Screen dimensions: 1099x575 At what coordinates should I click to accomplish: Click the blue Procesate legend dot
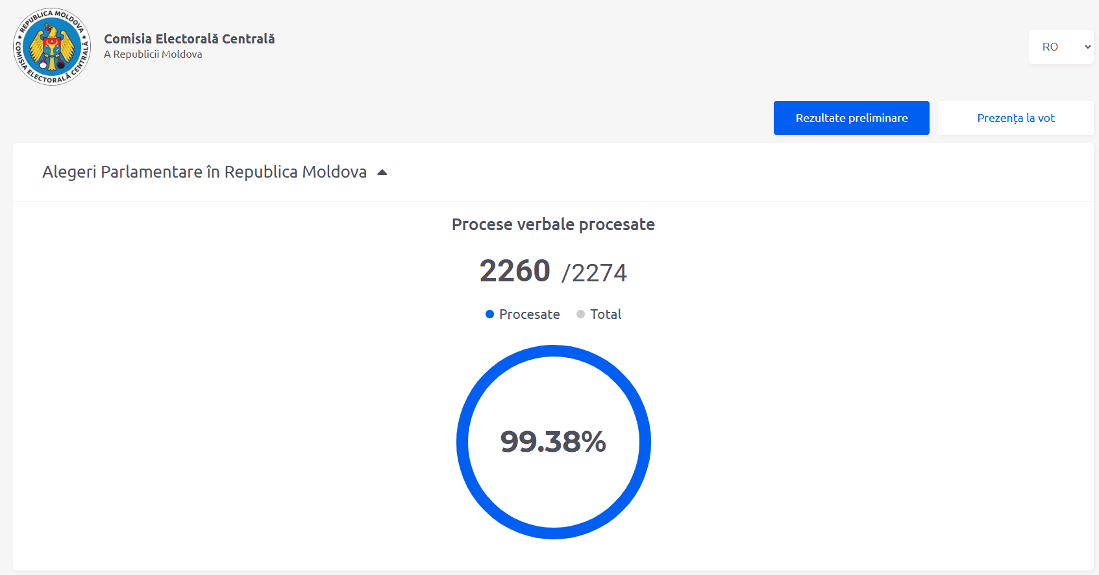click(490, 314)
